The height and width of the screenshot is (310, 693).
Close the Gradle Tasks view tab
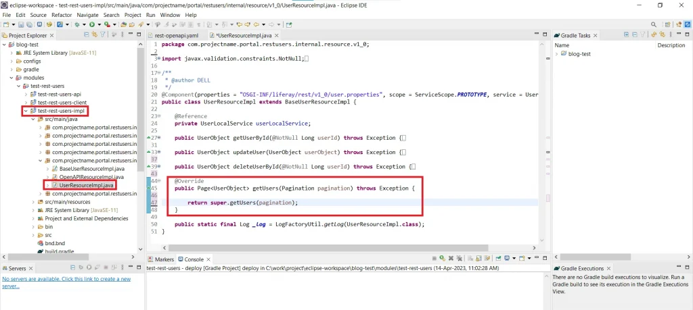596,35
